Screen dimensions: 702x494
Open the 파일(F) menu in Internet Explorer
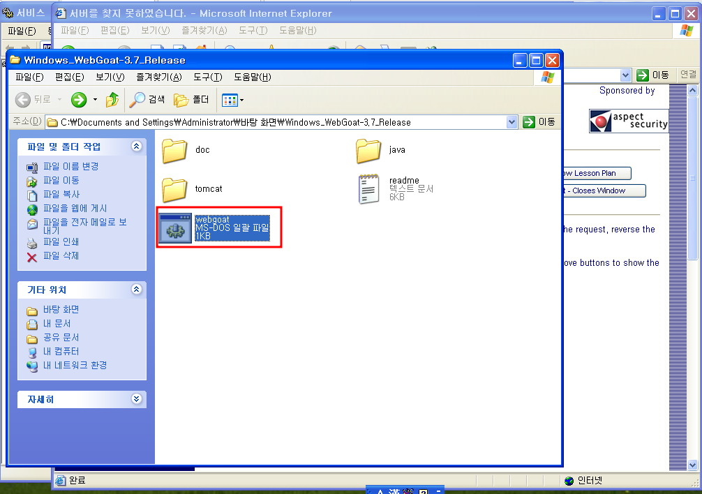coord(75,30)
